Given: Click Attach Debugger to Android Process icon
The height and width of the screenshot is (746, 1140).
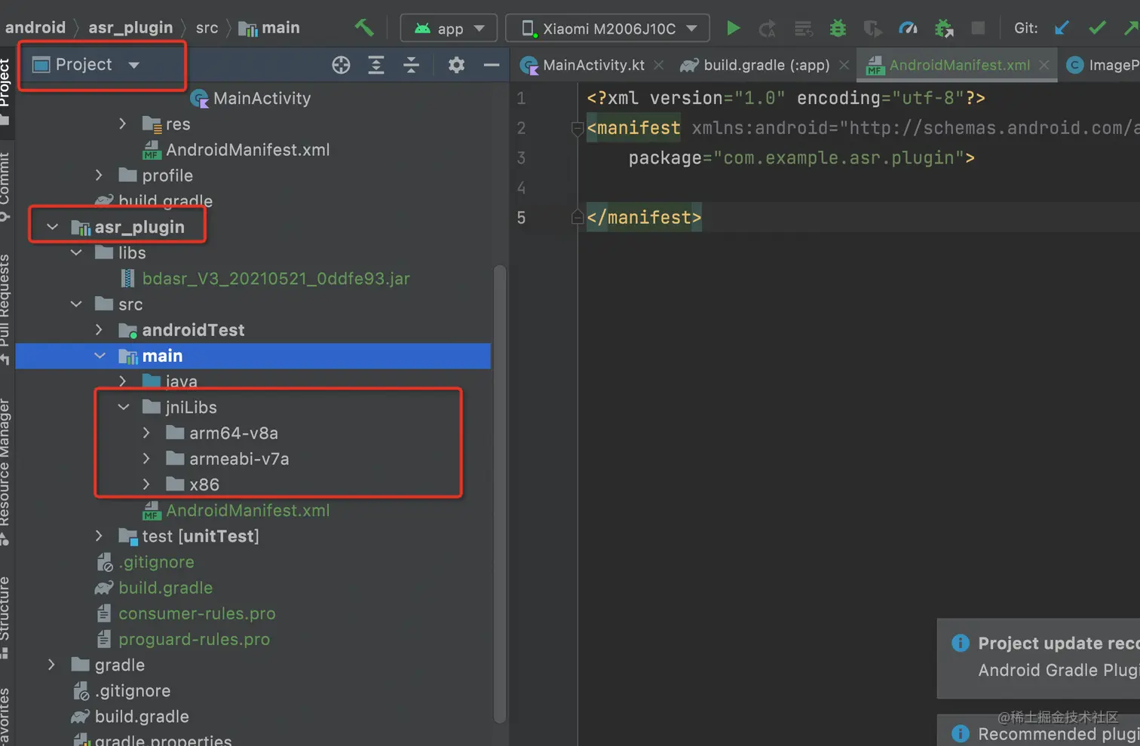Looking at the screenshot, I should [944, 29].
